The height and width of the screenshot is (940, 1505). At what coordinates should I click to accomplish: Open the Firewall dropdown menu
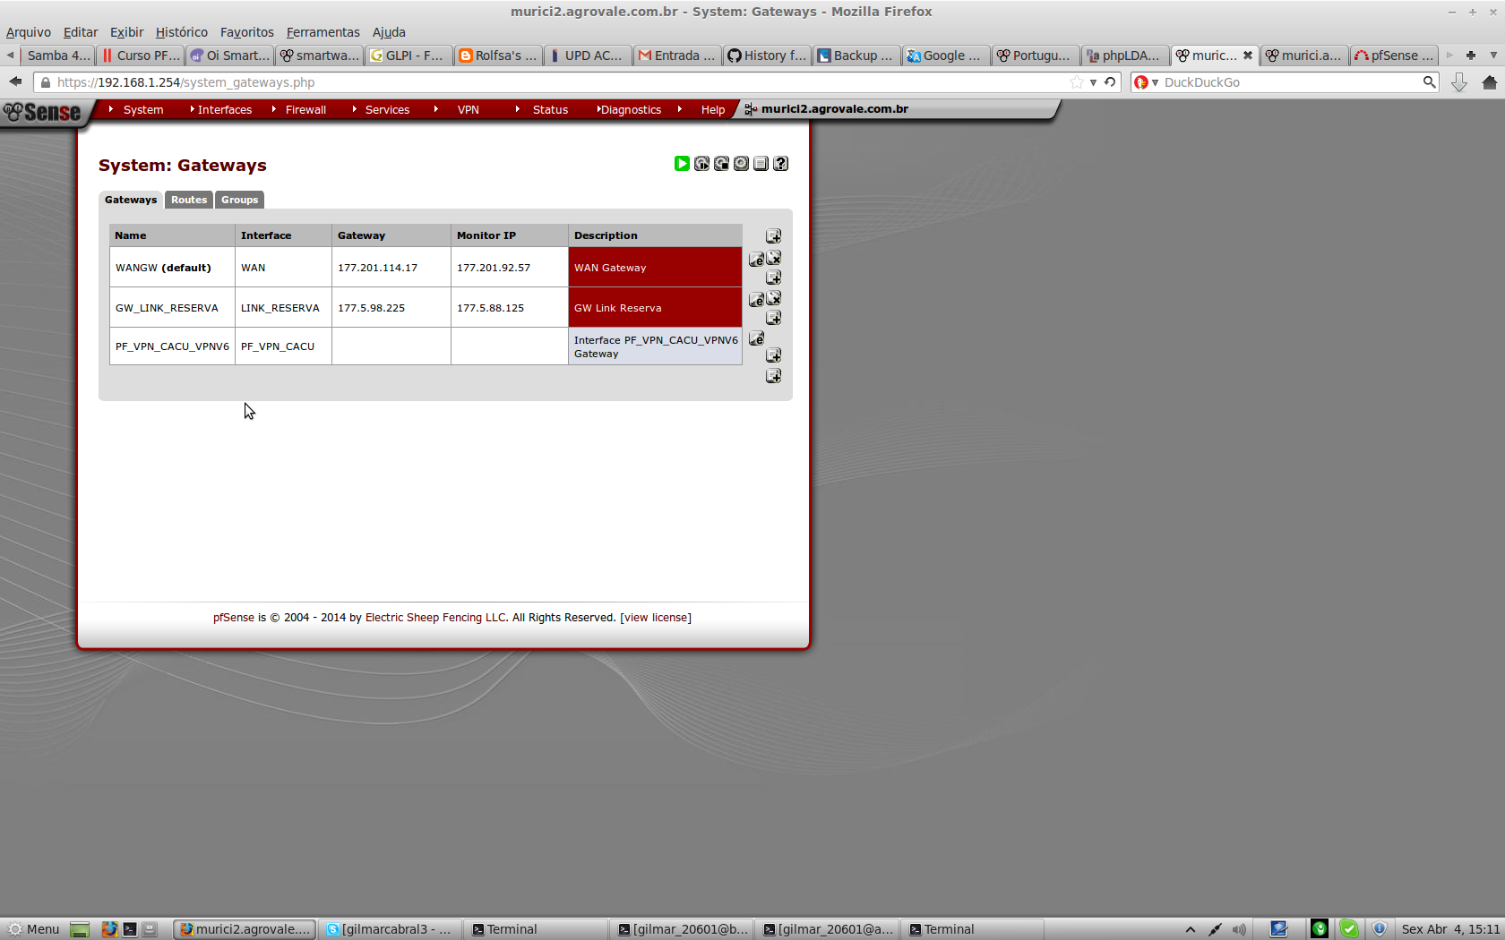click(305, 110)
